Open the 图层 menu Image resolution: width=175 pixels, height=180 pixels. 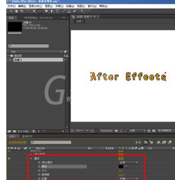(49, 6)
